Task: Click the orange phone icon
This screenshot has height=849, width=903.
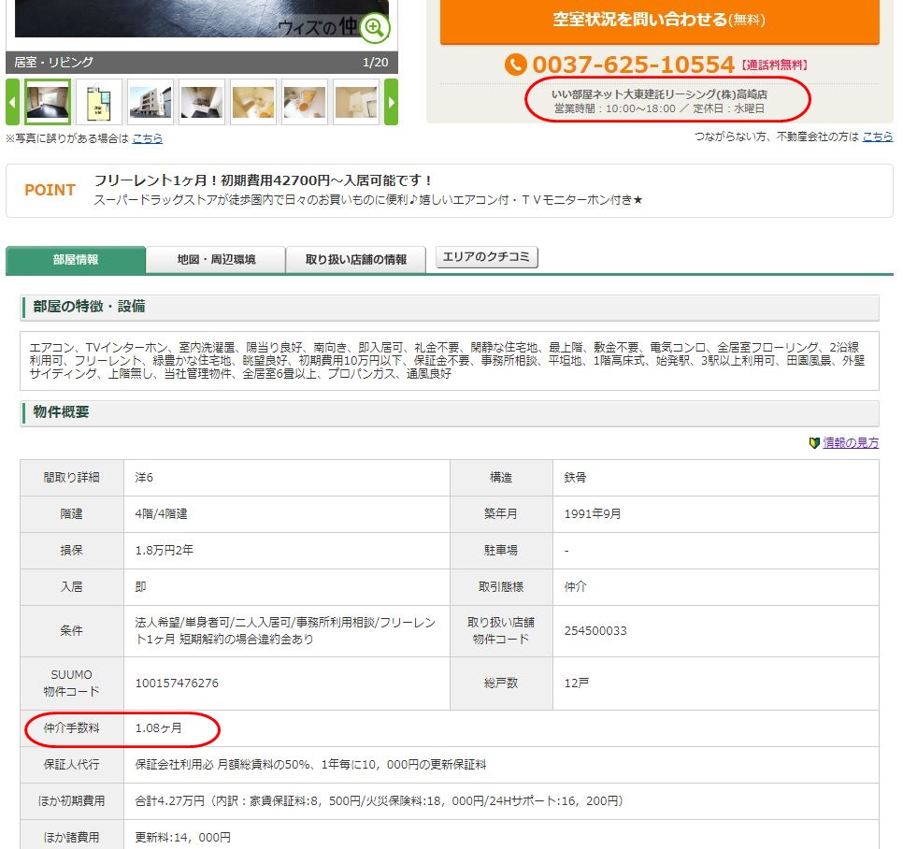Action: 516,65
